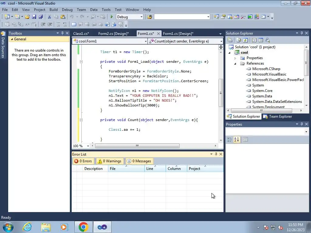Screen dimensions: 311x233
Task: Open the Debug menu
Action: coord(67,9)
